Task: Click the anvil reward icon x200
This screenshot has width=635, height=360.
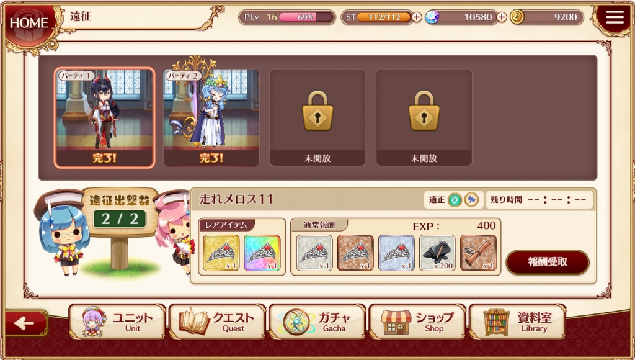Action: click(x=437, y=253)
